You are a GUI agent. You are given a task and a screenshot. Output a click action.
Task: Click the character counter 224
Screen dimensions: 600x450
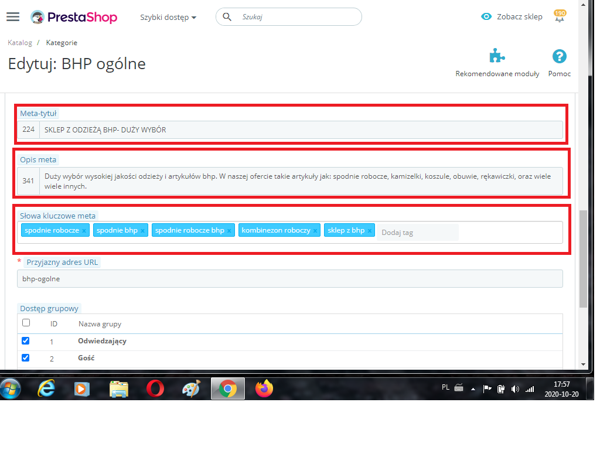tap(28, 129)
